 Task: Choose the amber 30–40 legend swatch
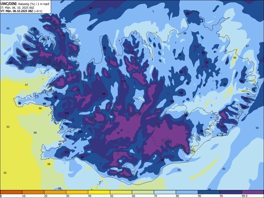(x=77, y=192)
